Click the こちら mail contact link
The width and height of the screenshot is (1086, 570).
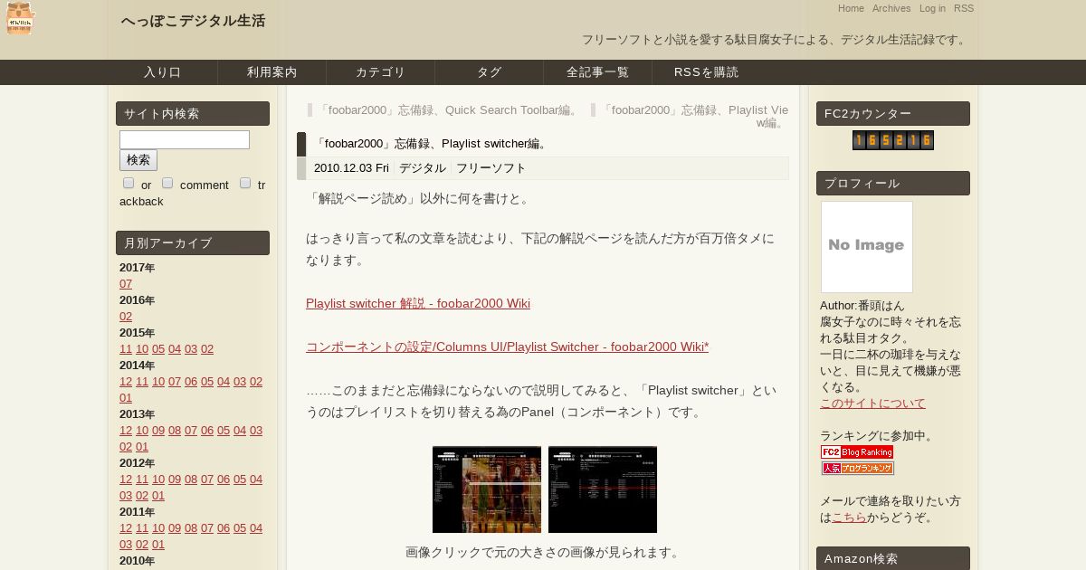[x=849, y=518]
